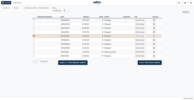This screenshot has height=100, width=194.
Task: Open details arrow for 20/04/2023 order
Action: (x=154, y=24)
